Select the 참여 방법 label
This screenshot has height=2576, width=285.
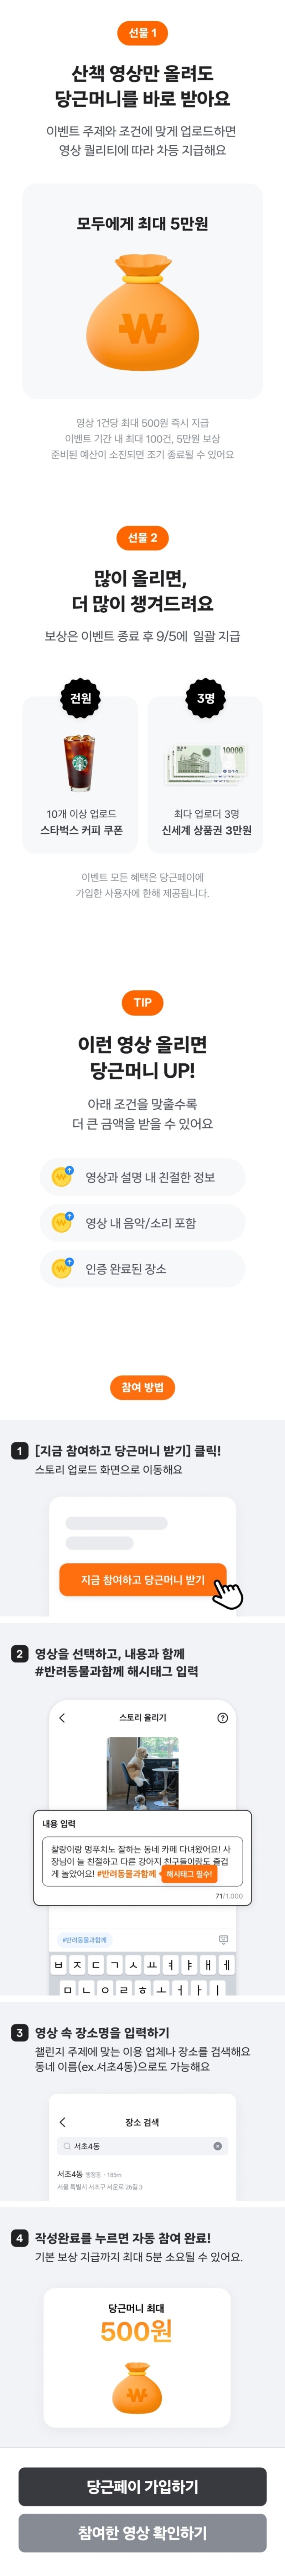142,1387
